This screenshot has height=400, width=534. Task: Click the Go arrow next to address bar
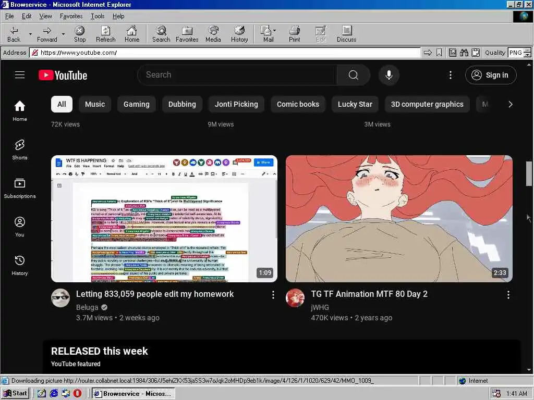click(428, 53)
